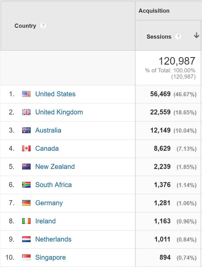The image size is (202, 268).
Task: Click the Canada flag icon
Action: click(x=26, y=148)
